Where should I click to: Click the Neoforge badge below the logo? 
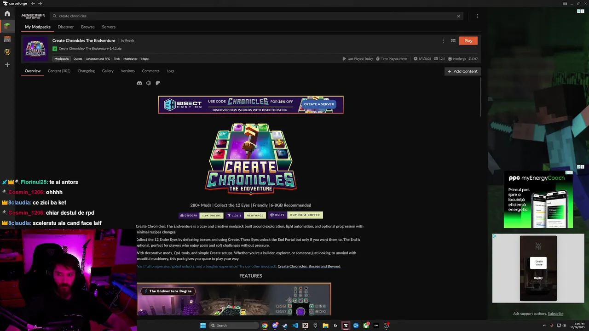click(x=255, y=215)
